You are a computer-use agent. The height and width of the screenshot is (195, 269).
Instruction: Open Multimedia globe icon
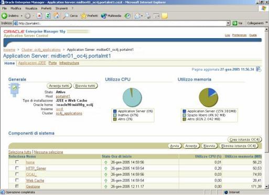pos(104,16)
